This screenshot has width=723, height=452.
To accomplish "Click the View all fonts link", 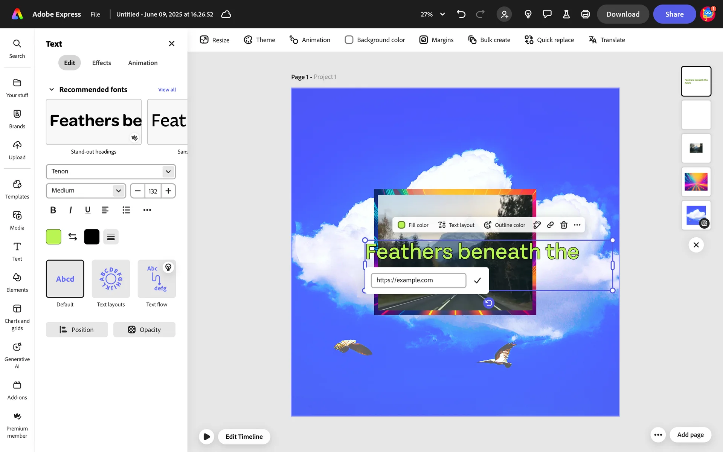I will [x=167, y=90].
